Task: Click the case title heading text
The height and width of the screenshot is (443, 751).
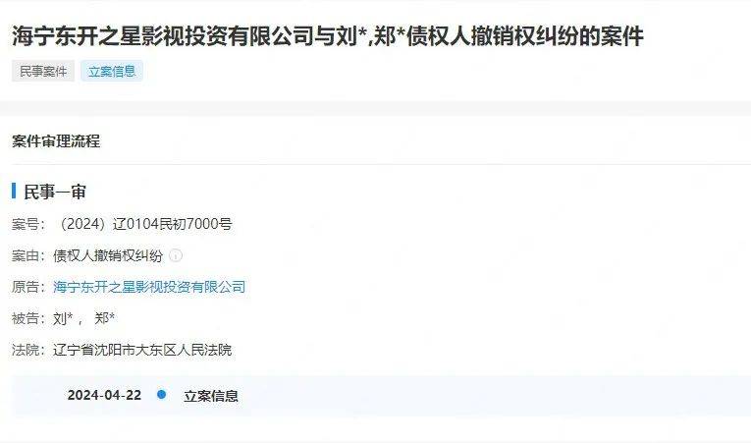Action: [x=328, y=36]
